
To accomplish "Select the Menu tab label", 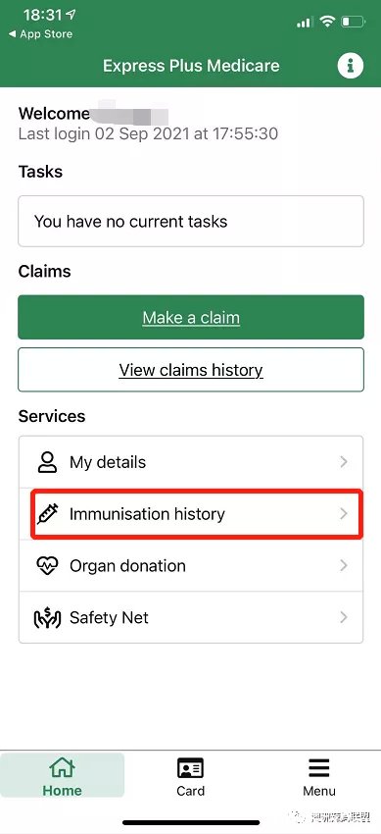I will [x=319, y=791].
